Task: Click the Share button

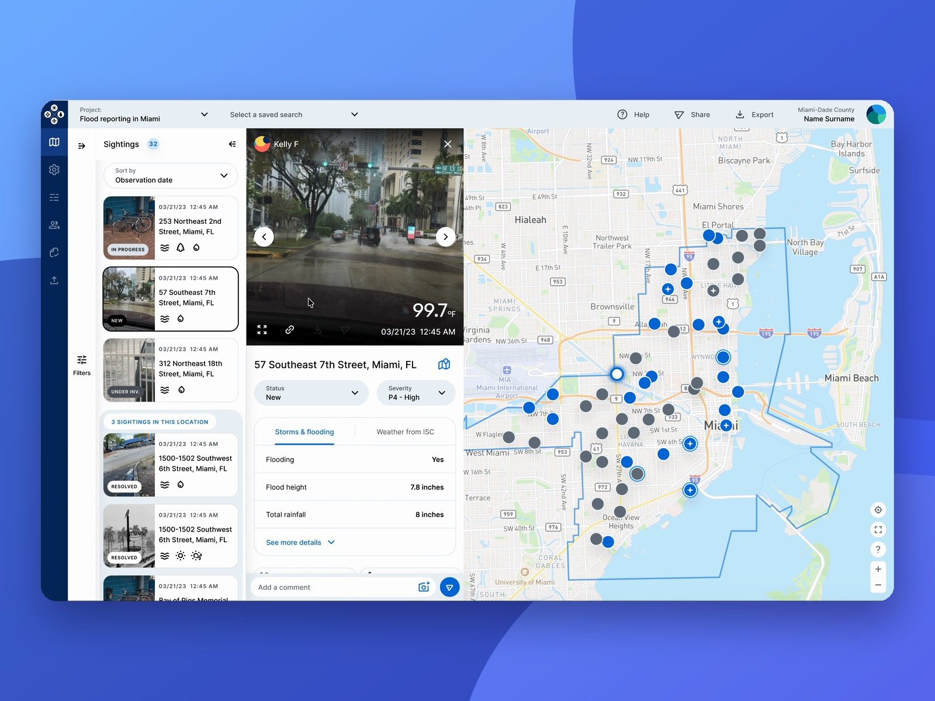Action: 692,114
